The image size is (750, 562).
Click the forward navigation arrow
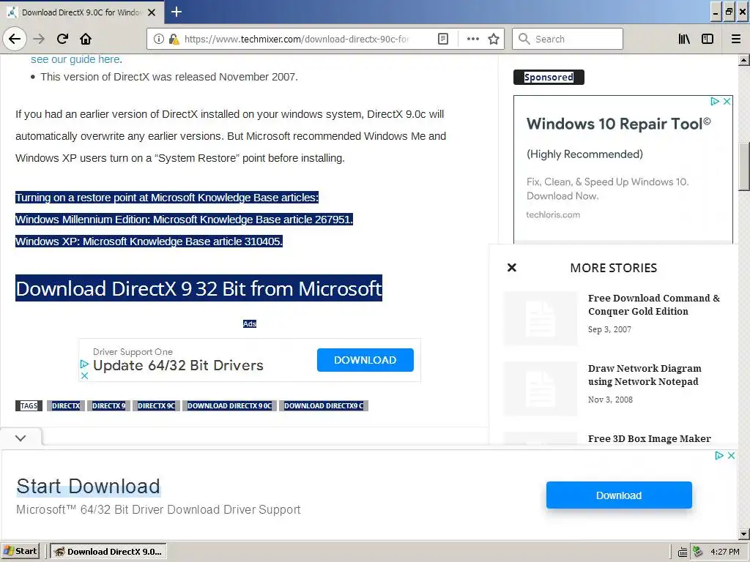point(39,39)
